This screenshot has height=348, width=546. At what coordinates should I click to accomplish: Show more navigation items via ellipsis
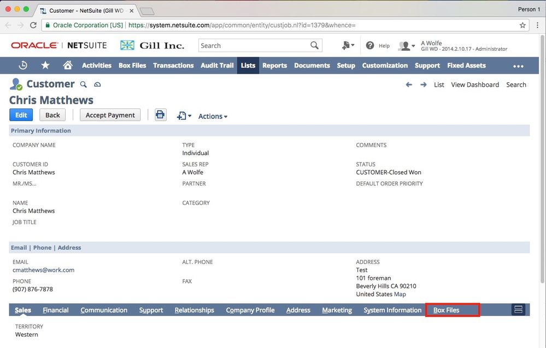(x=518, y=66)
